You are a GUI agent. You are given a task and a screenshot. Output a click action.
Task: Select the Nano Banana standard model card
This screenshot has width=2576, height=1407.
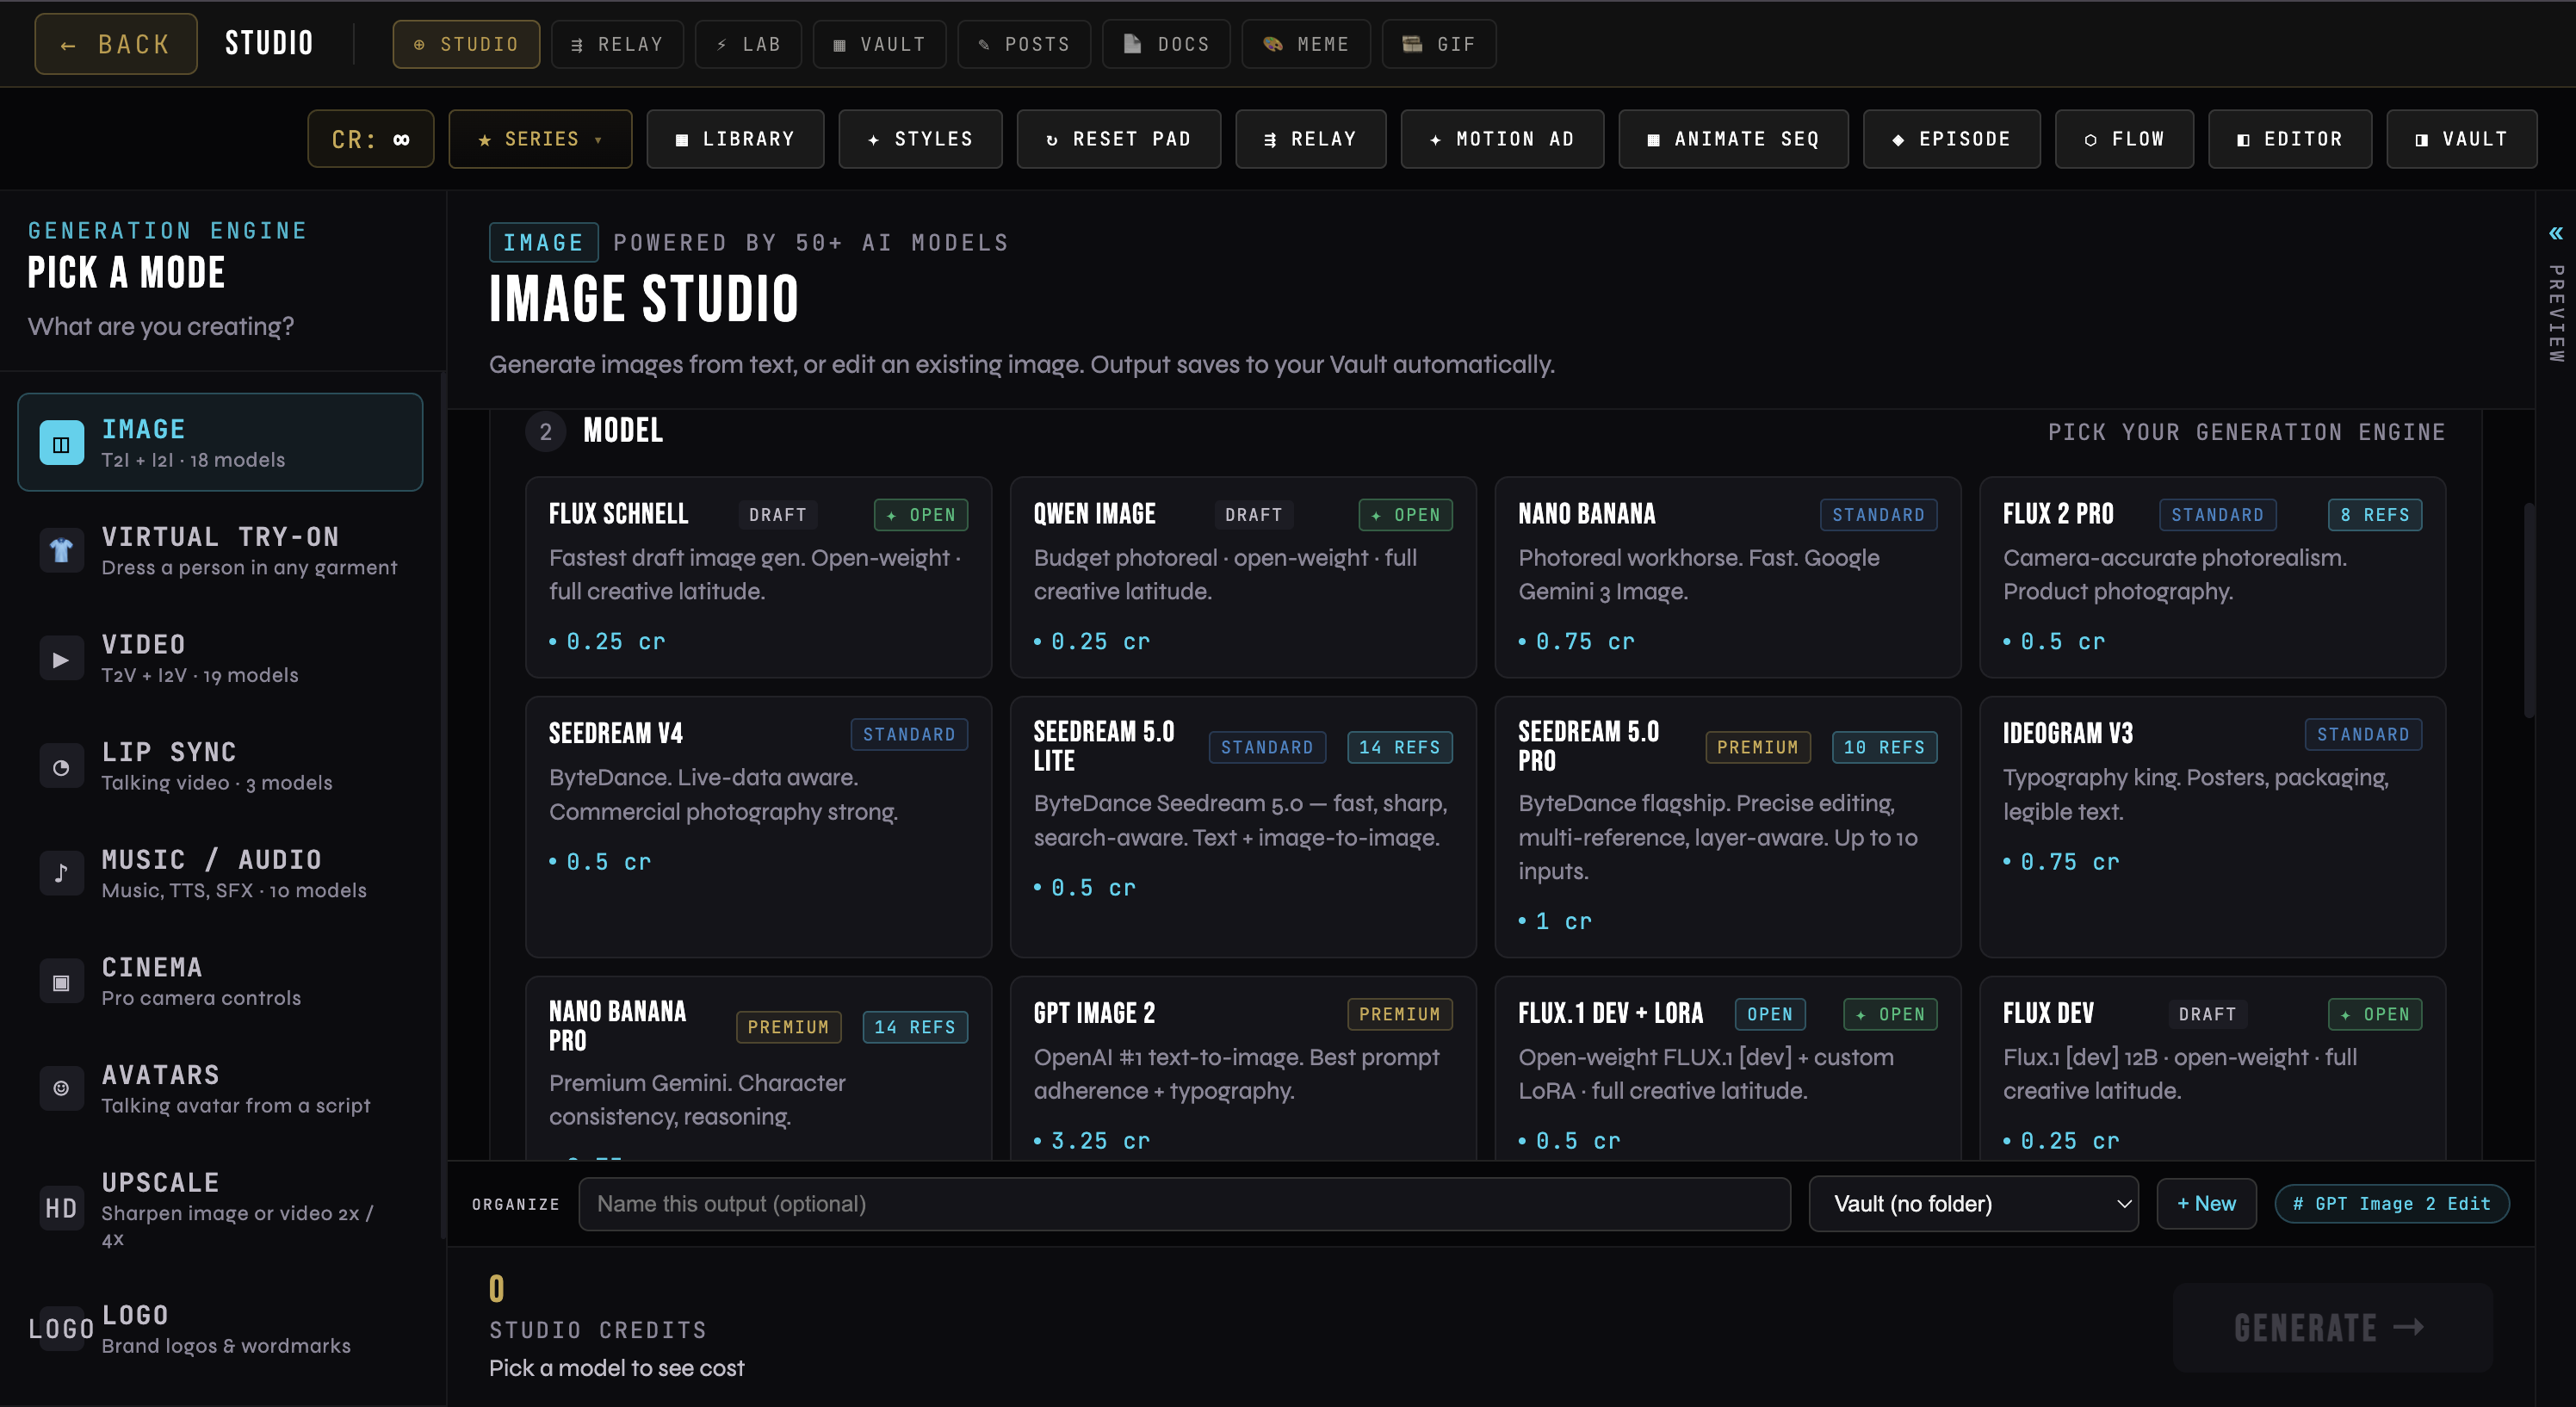(x=1727, y=578)
